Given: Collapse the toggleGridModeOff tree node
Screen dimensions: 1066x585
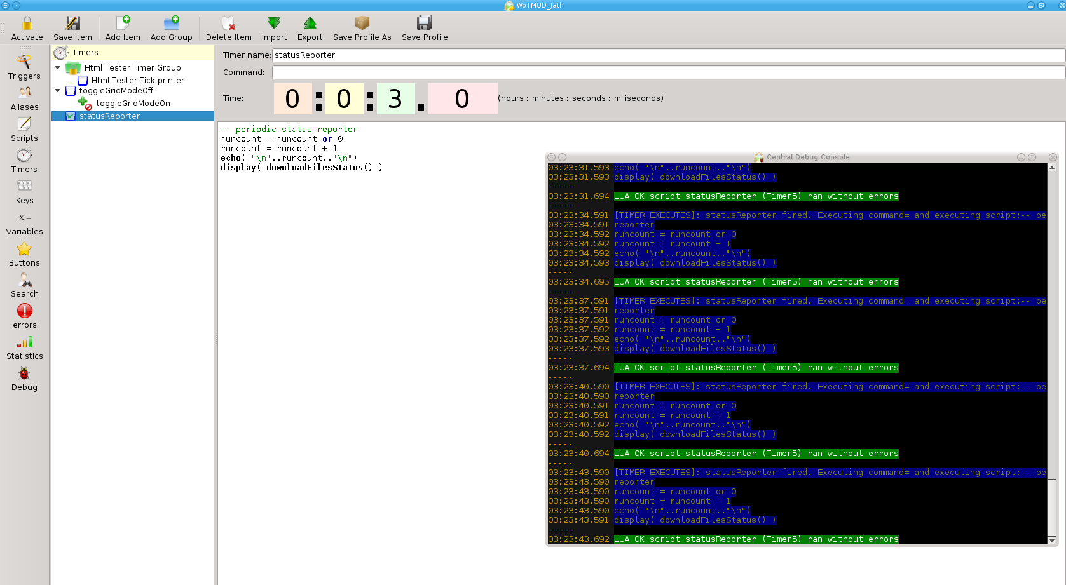Looking at the screenshot, I should pos(58,91).
